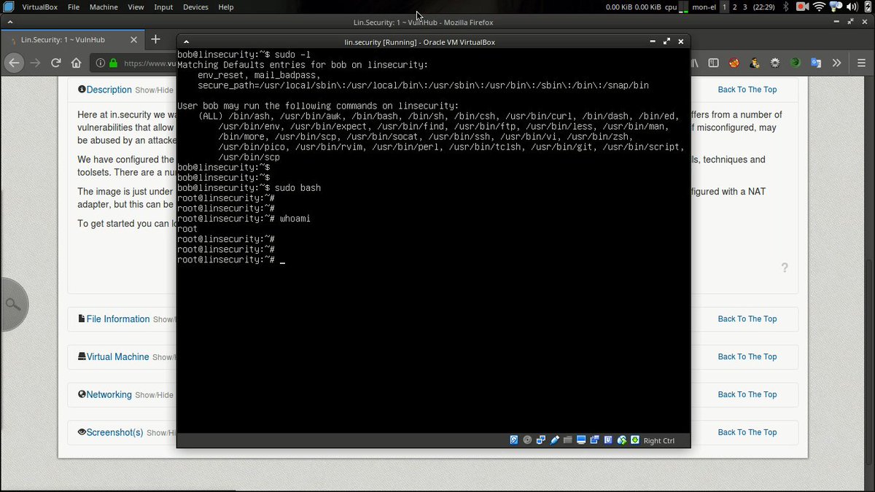875x492 pixels.
Task: Open the Input menu
Action: tap(163, 7)
